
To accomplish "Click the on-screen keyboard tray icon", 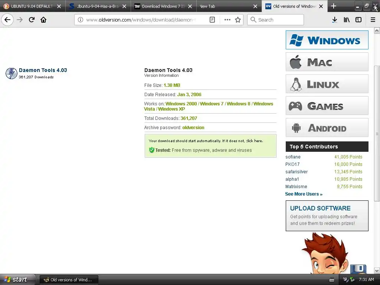I will click(332, 280).
